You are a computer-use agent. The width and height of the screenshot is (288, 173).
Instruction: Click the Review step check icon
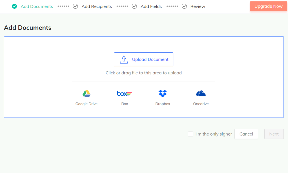184,6
